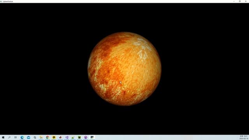Open the File Explorer taskbar icon
Viewport: 249px width, 140px height.
click(41, 137)
